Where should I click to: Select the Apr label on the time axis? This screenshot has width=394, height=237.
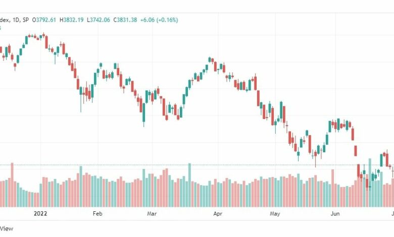click(218, 214)
